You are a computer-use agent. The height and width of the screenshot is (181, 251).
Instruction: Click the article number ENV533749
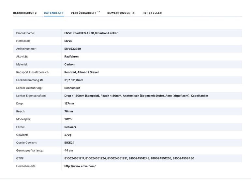point(72,49)
